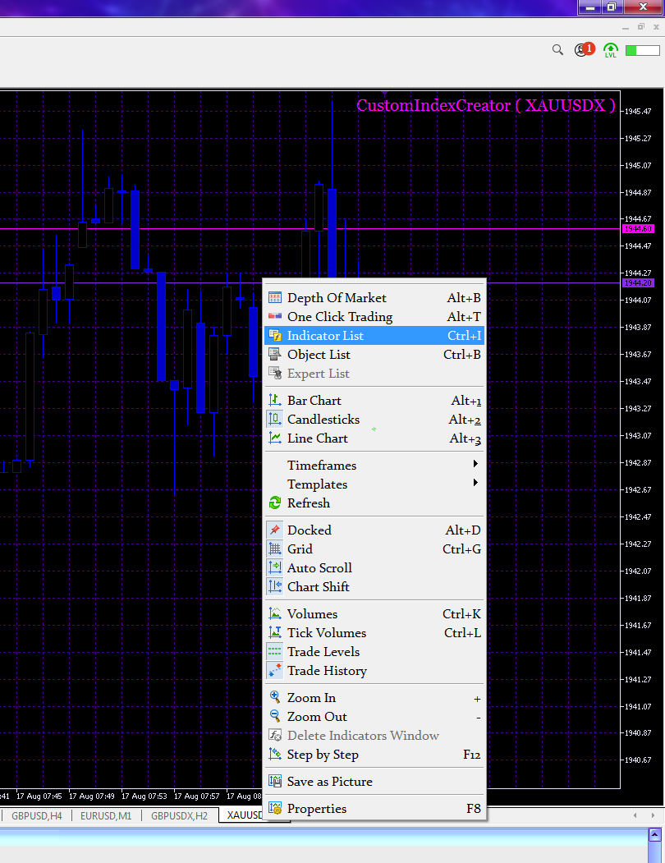Click the purple 1944.20 price label
The width and height of the screenshot is (665, 863).
point(638,283)
